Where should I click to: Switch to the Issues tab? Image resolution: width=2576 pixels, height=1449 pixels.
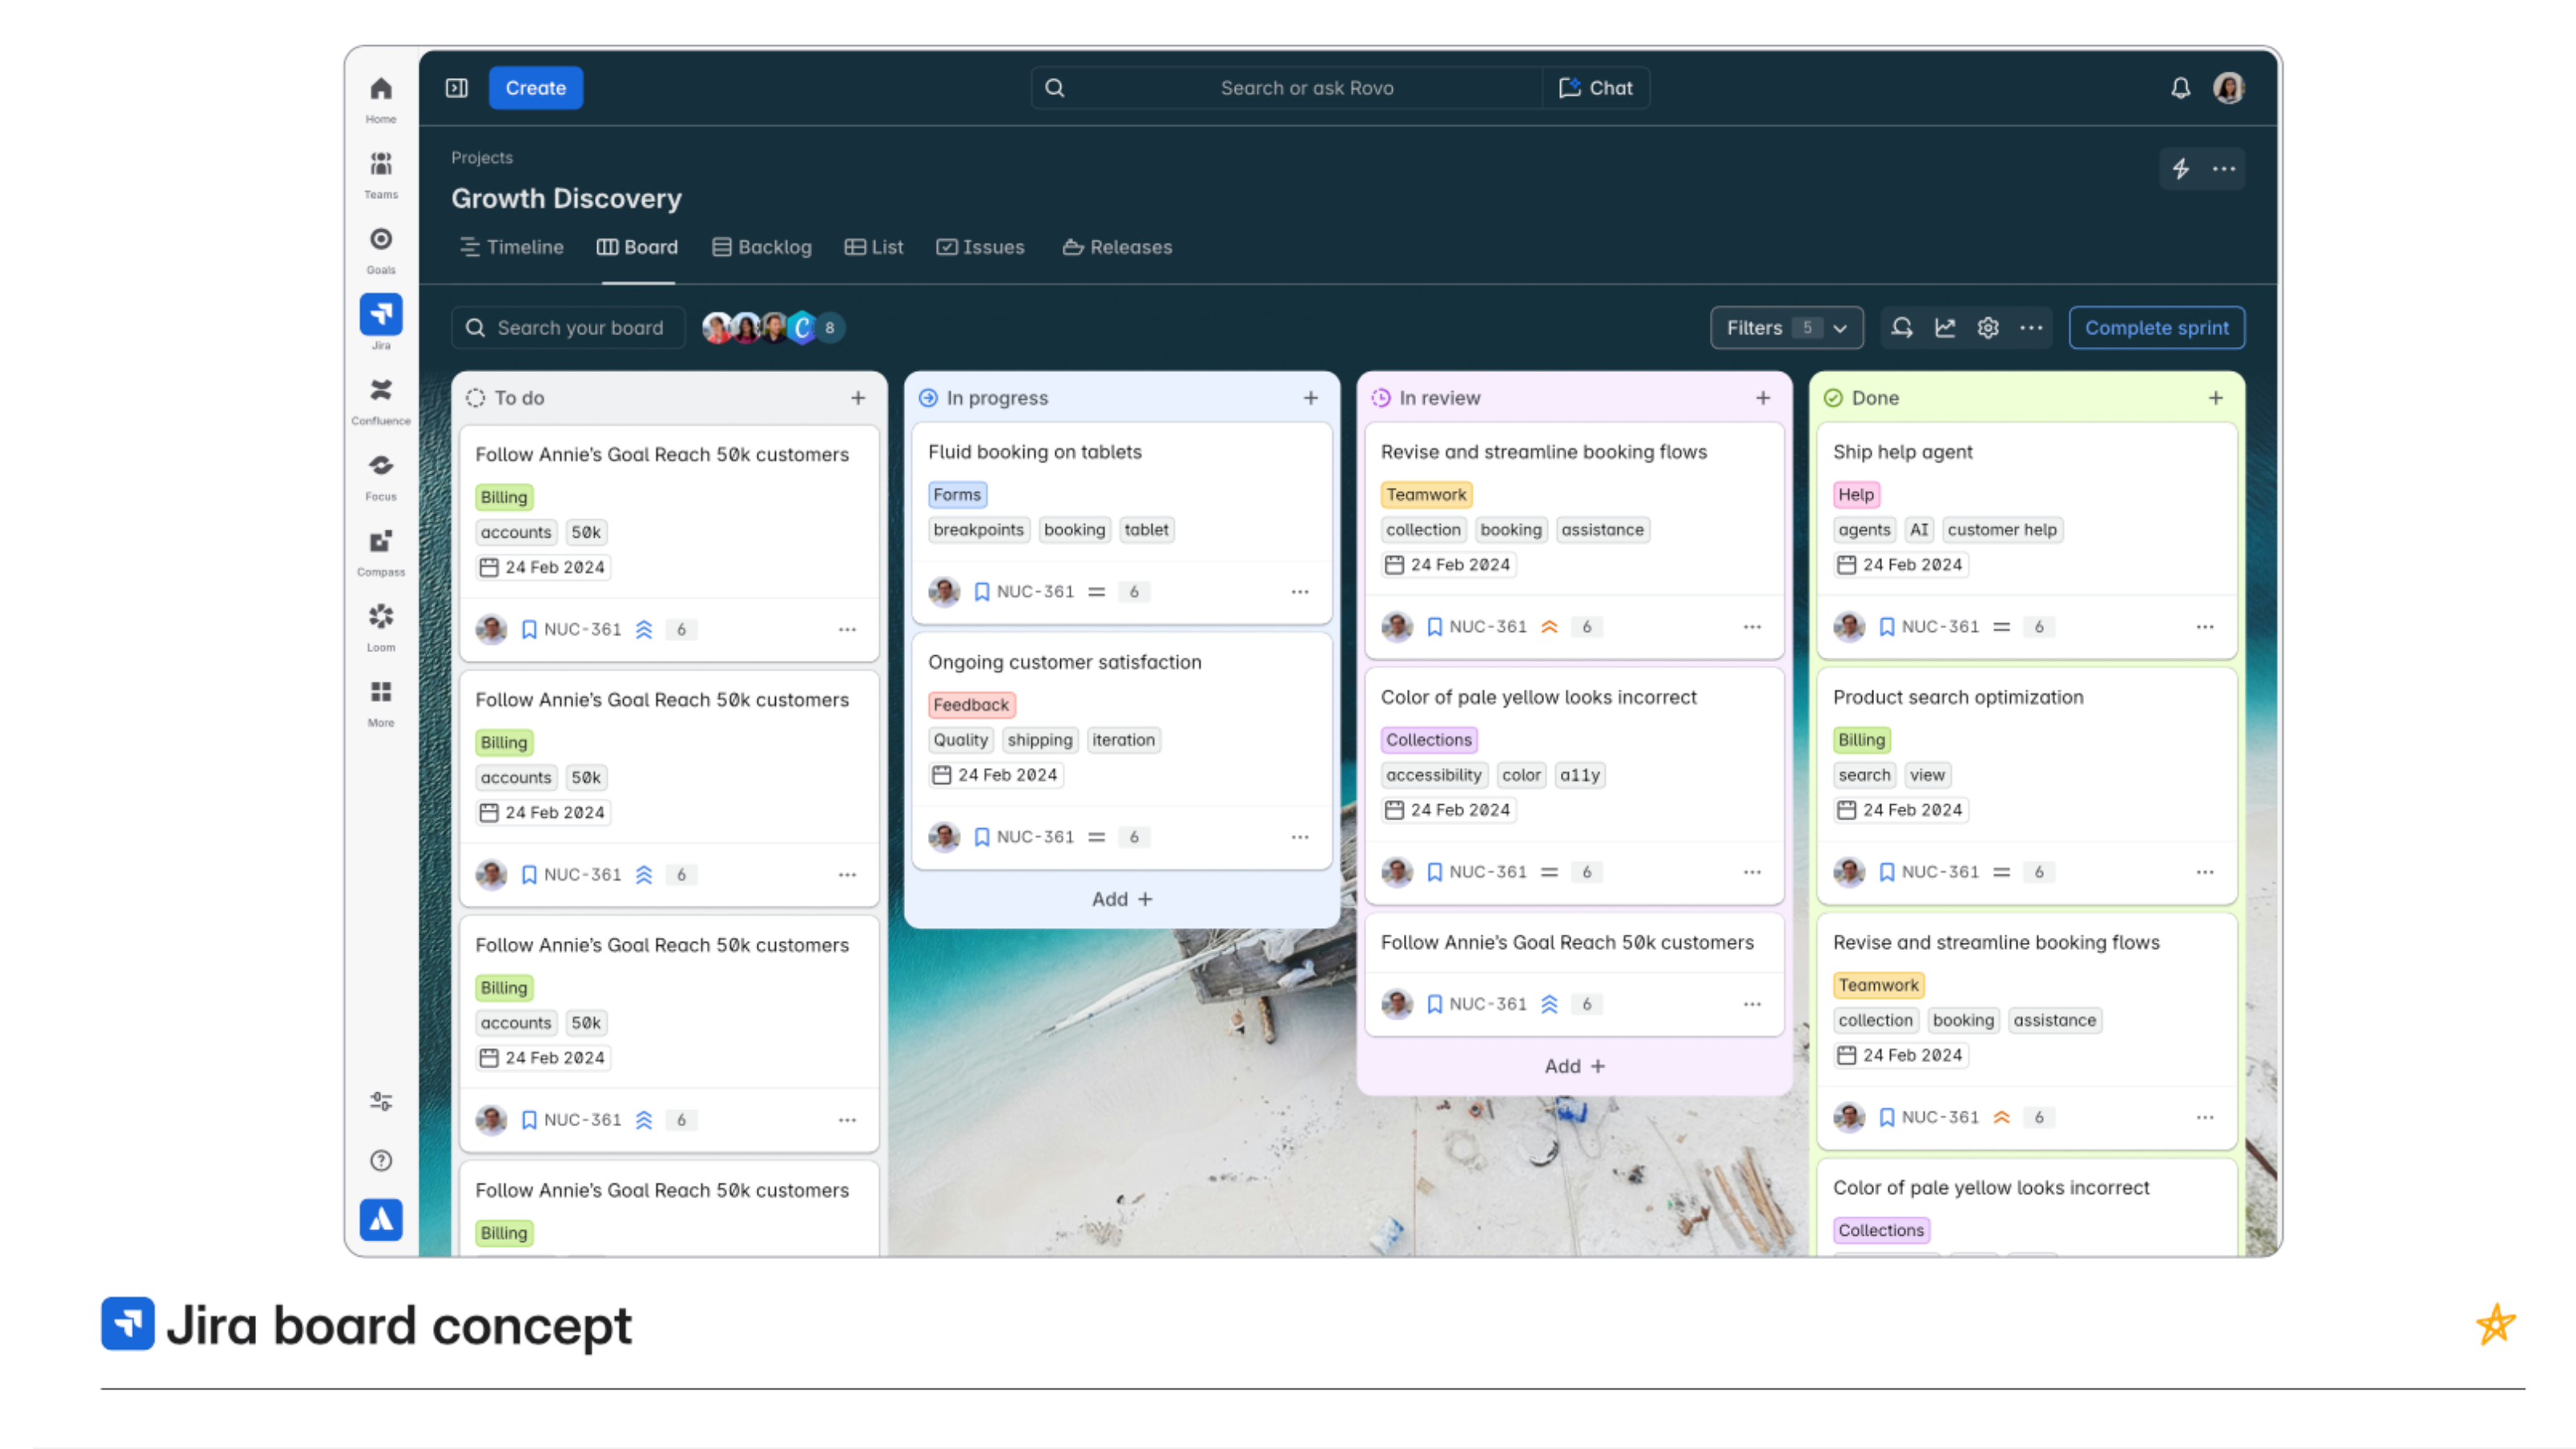(x=981, y=247)
